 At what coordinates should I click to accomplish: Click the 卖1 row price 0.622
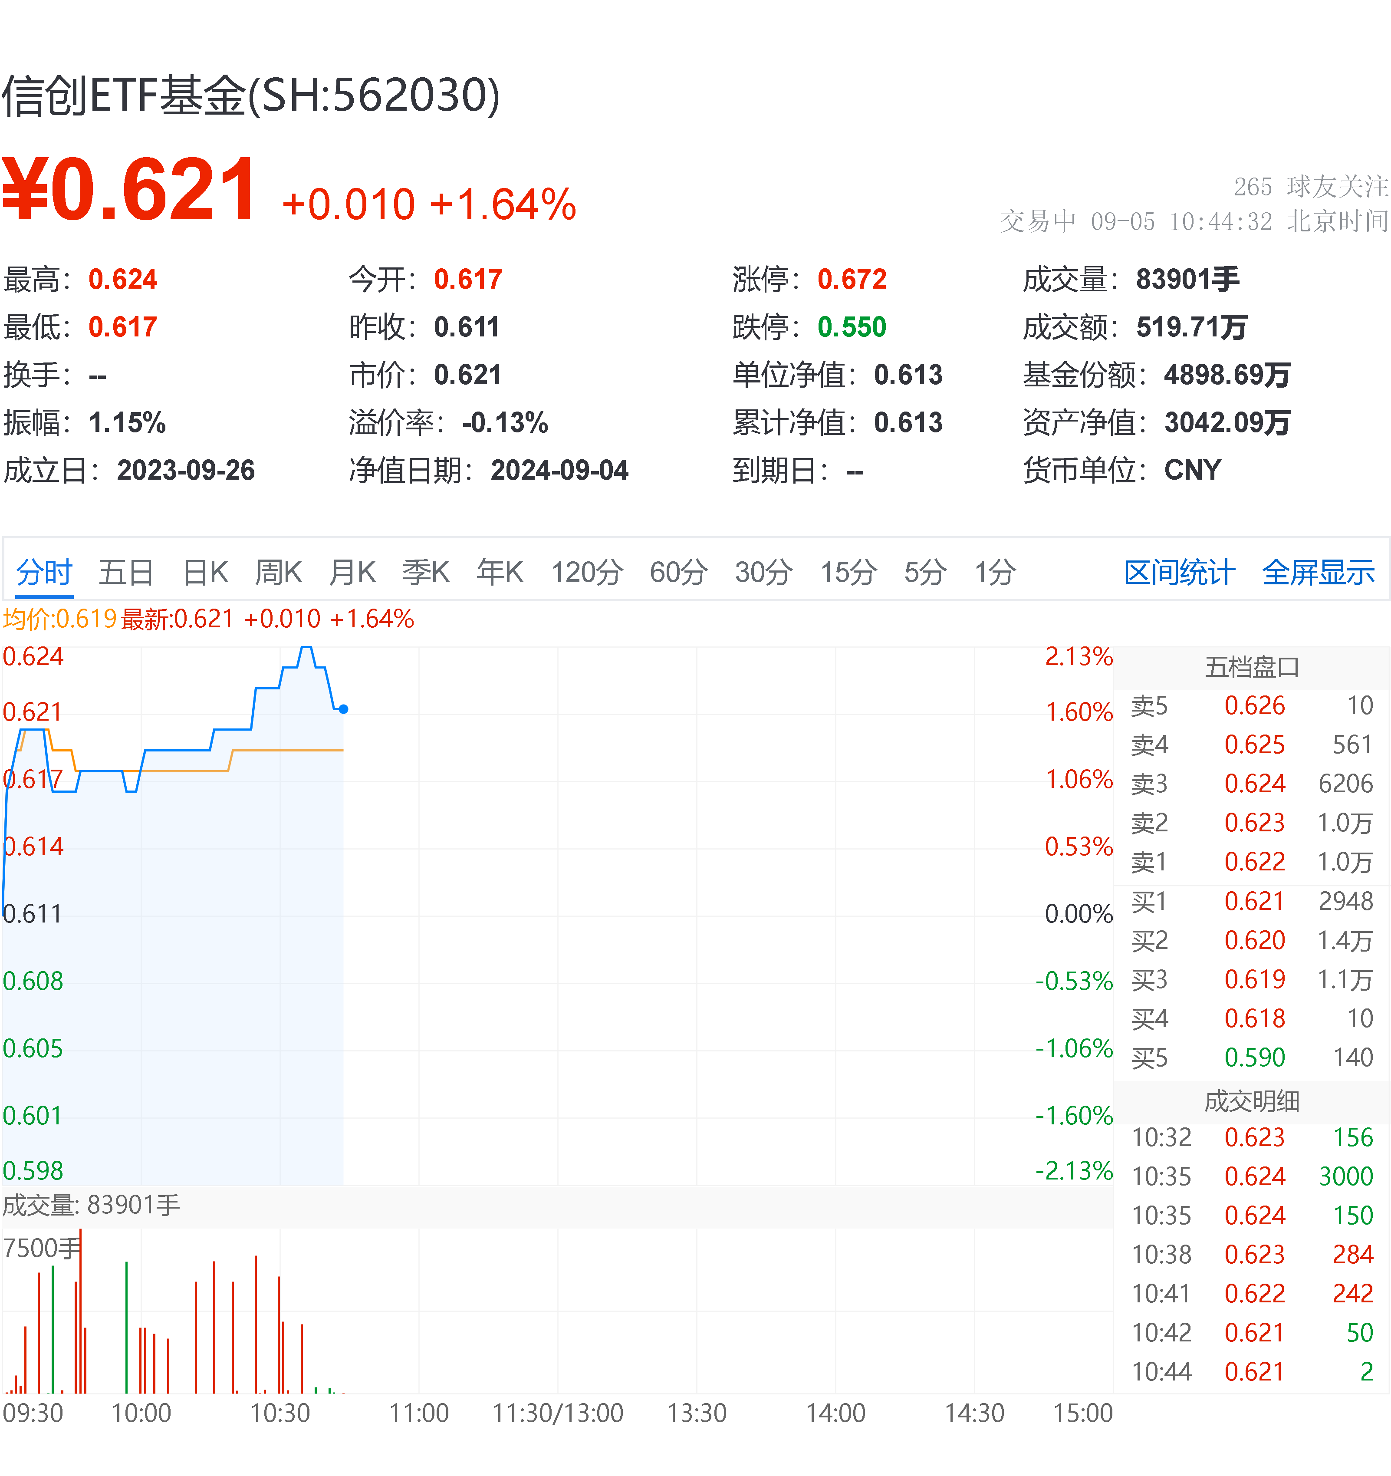[1255, 863]
